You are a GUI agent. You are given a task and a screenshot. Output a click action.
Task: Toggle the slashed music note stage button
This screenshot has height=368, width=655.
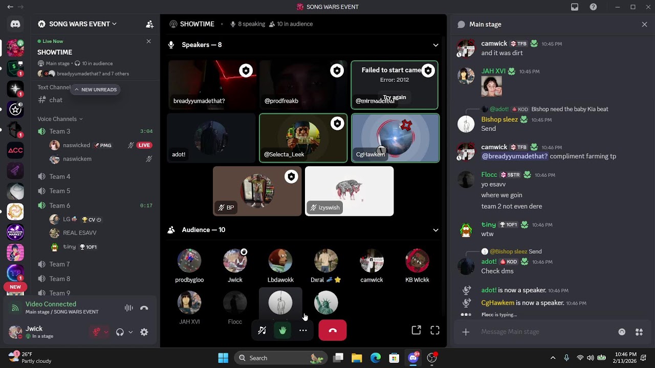(x=262, y=331)
